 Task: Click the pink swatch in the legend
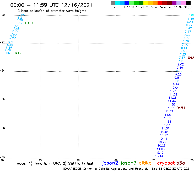click(x=183, y=3)
